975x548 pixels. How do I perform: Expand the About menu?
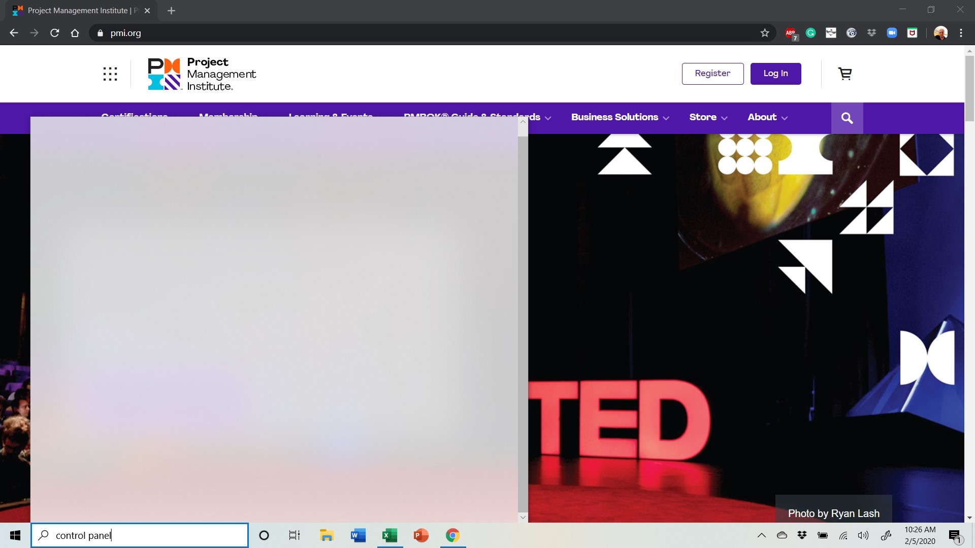(767, 117)
